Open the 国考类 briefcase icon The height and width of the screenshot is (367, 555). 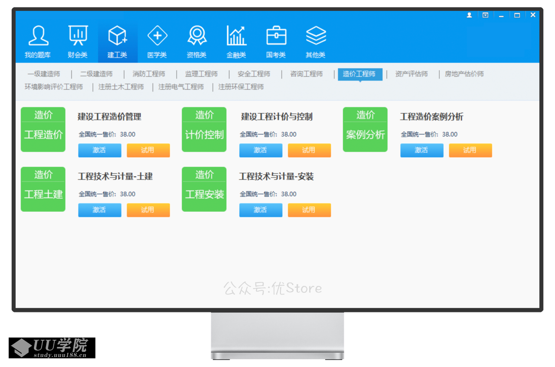pos(276,36)
